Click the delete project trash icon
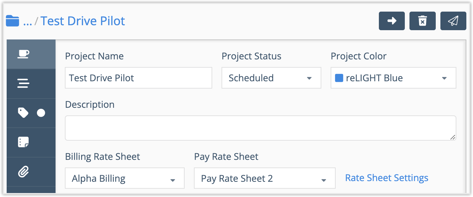 (x=422, y=21)
